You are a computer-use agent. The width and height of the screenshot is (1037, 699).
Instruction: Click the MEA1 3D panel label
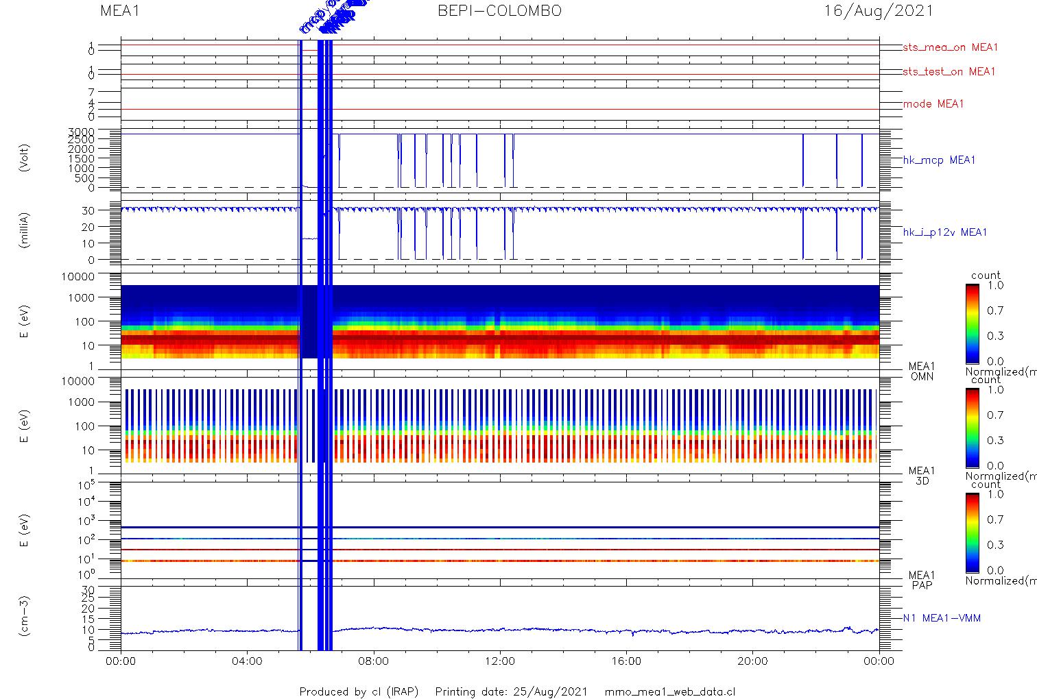click(x=922, y=476)
